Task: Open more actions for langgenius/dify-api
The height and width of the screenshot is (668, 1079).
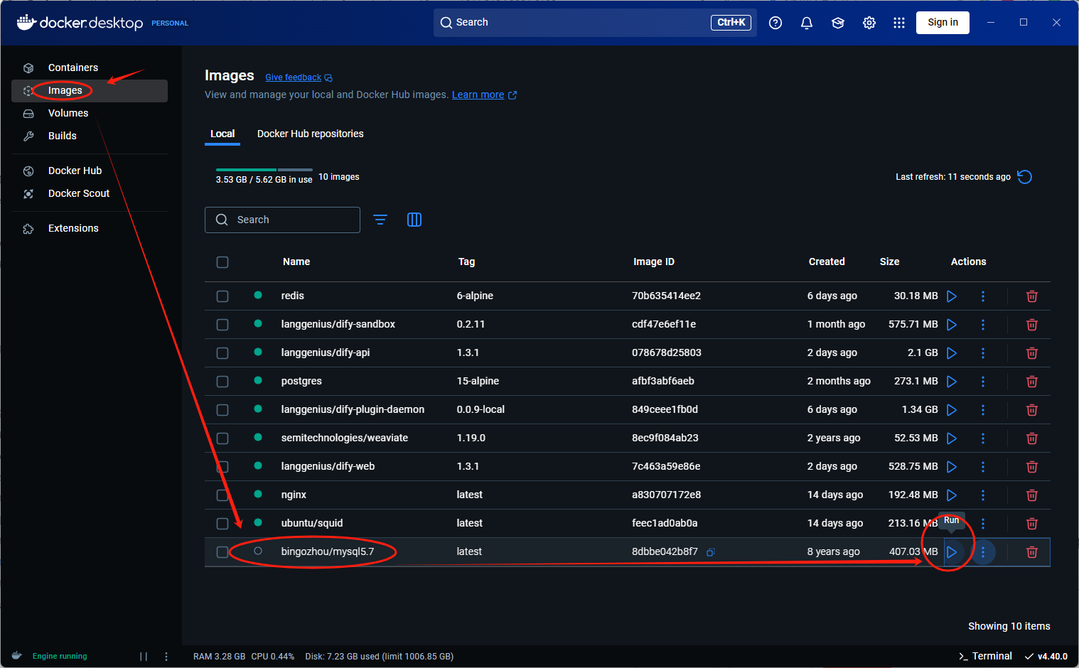Action: click(x=983, y=353)
